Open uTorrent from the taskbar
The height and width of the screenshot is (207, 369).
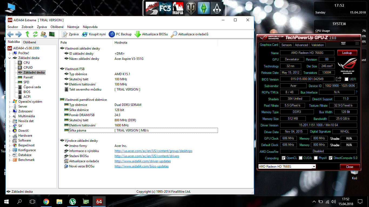pos(73,201)
